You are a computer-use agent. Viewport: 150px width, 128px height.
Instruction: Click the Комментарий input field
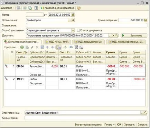[x=86, y=118]
